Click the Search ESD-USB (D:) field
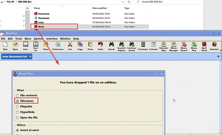The height and width of the screenshot is (135, 222). (x=168, y=2)
